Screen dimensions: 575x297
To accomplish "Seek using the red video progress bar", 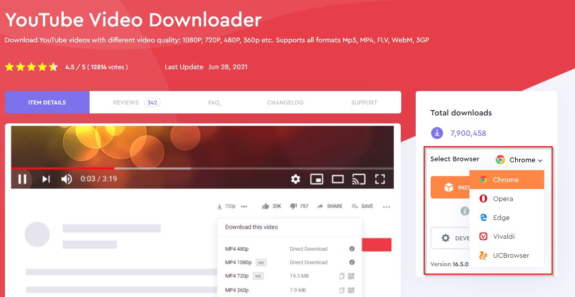I will pos(62,168).
